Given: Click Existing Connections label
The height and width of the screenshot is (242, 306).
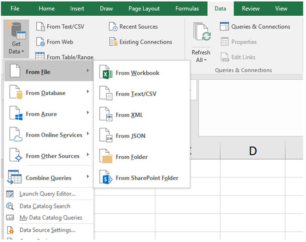Looking at the screenshot, I should pos(146,42).
